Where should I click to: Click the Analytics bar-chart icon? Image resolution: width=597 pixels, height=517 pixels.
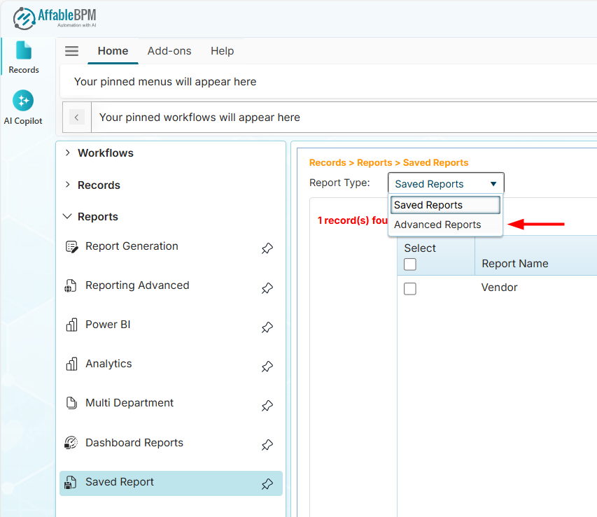[x=70, y=364]
